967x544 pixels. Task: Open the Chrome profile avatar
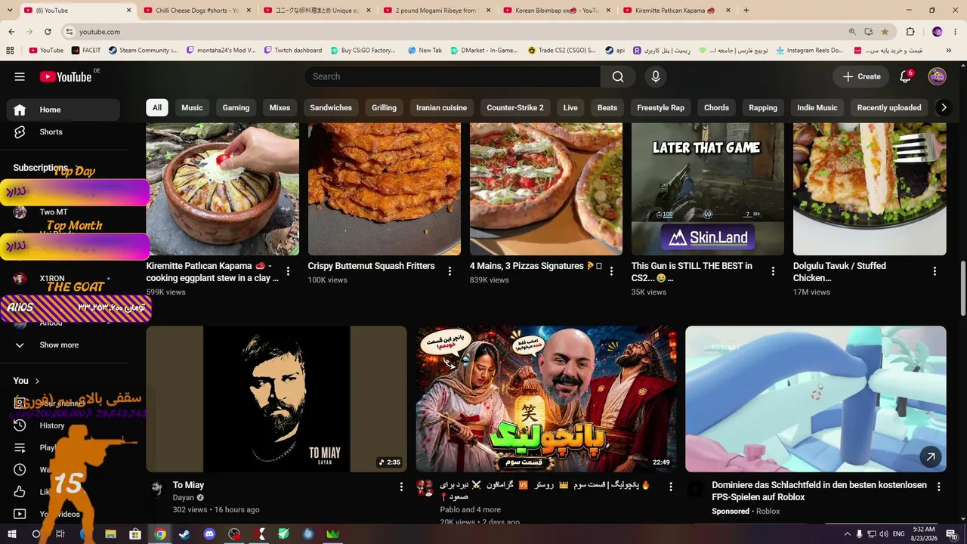pos(938,32)
